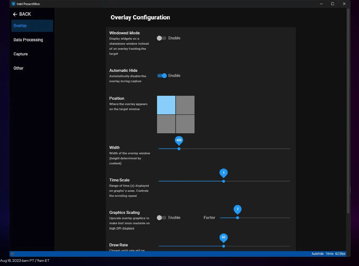Maximize the PresentMon window

click(332, 4)
